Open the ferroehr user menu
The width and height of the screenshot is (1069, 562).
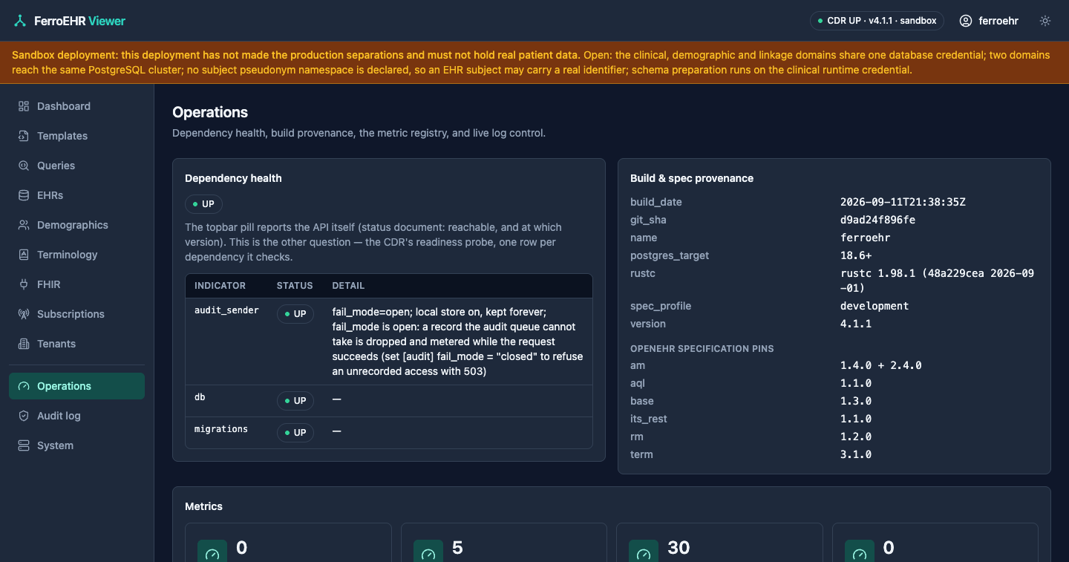(989, 21)
